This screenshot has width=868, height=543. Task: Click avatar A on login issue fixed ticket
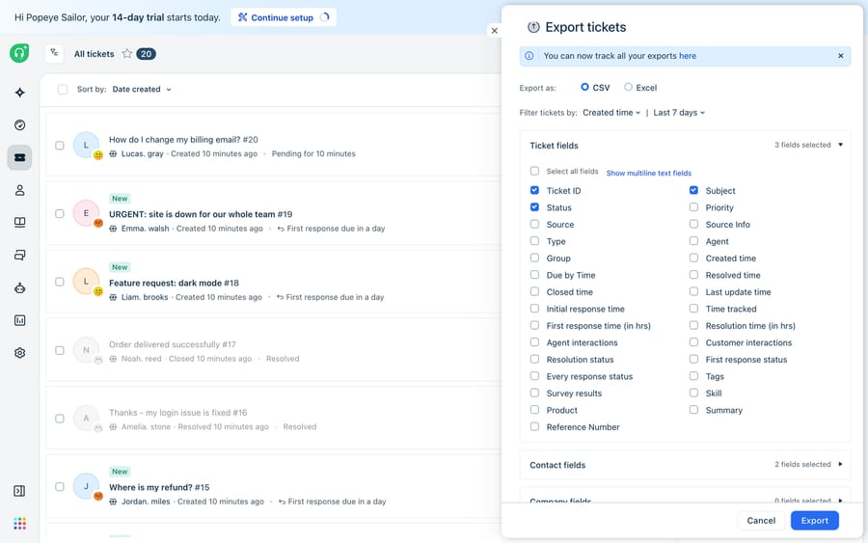[x=86, y=418]
